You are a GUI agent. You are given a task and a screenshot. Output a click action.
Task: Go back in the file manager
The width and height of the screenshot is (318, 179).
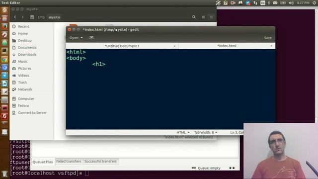click(x=15, y=17)
